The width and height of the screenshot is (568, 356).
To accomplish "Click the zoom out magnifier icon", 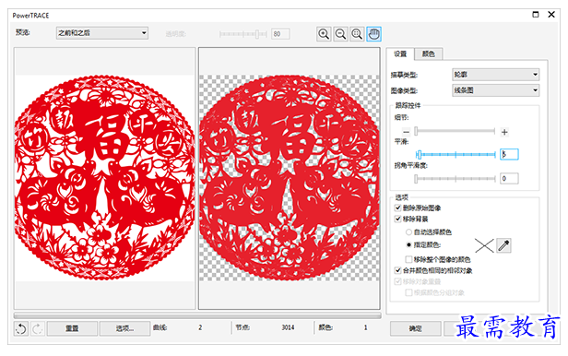I will coord(340,34).
